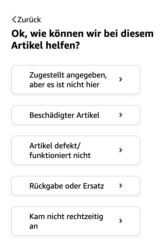The image size is (163, 251).
Task: Open the Rückgabe oder Ersatz option
Action: coord(76,186)
